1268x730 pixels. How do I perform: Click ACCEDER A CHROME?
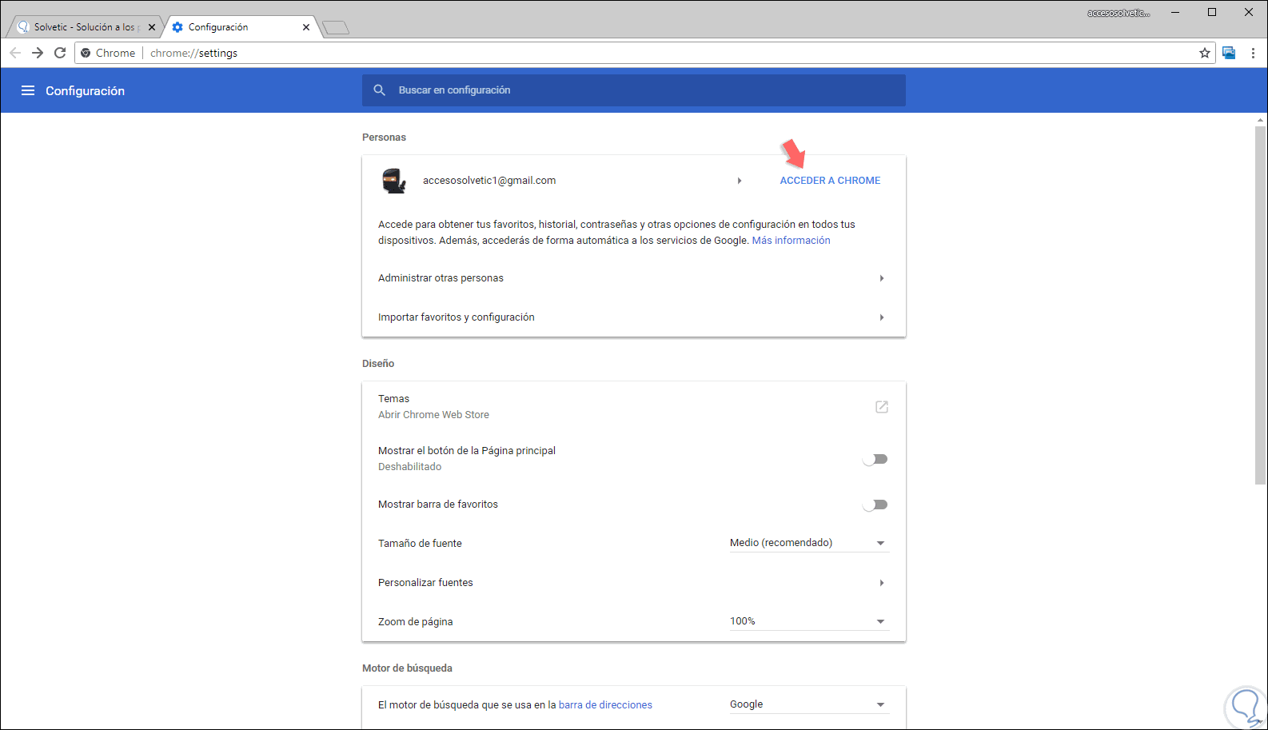pyautogui.click(x=830, y=181)
